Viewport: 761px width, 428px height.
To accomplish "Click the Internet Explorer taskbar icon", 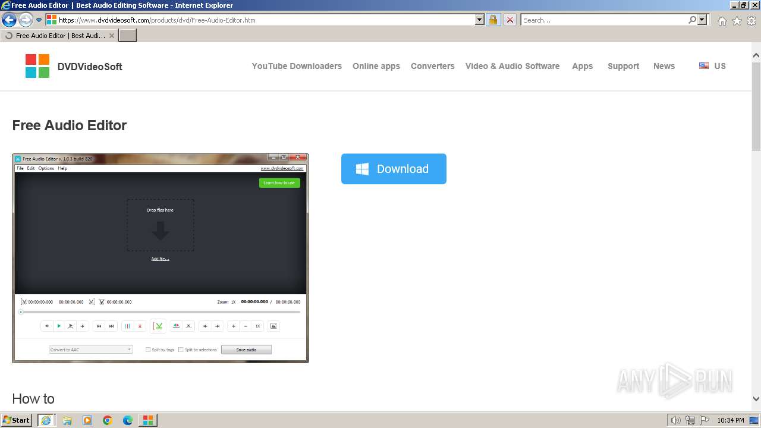I will tap(46, 420).
